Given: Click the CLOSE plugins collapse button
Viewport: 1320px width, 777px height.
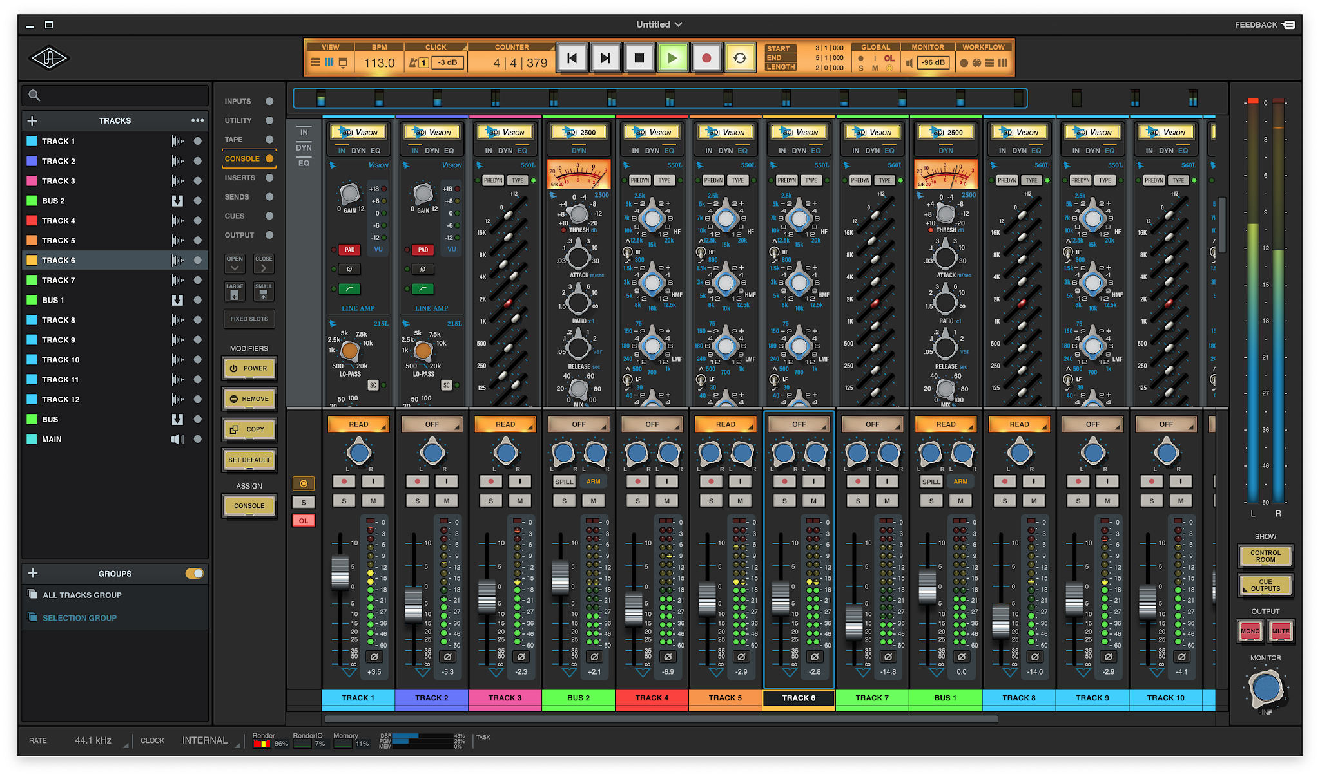Looking at the screenshot, I should pyautogui.click(x=263, y=264).
